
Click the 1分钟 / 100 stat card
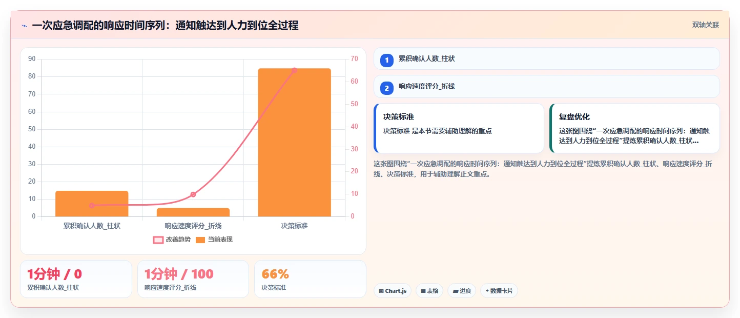pyautogui.click(x=193, y=279)
